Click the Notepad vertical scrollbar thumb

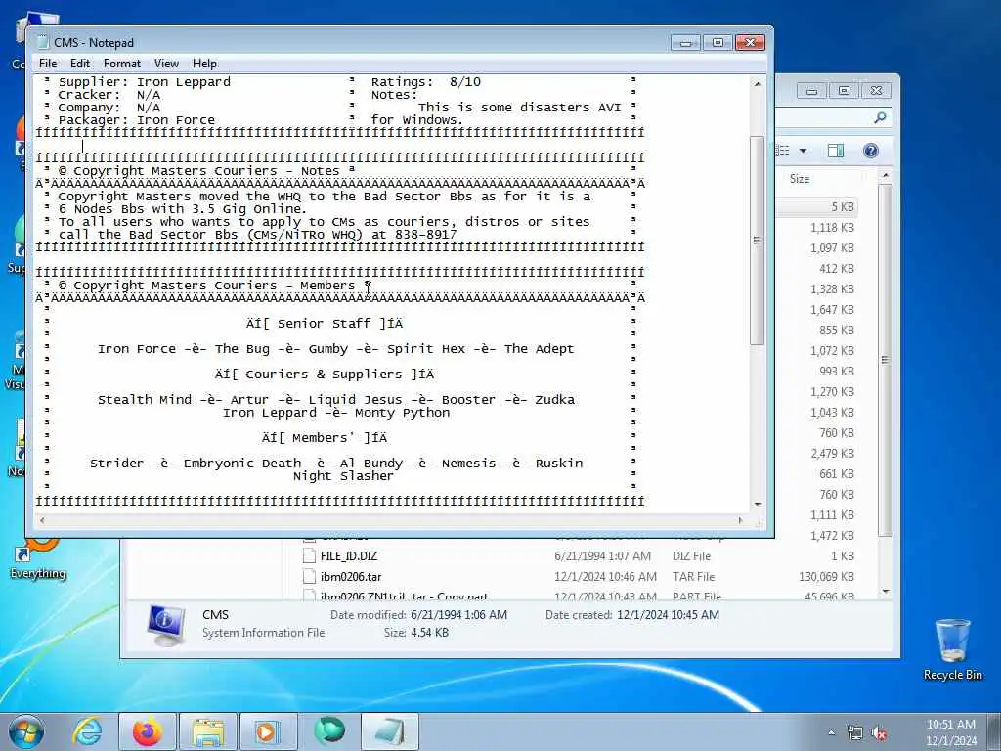coord(758,241)
